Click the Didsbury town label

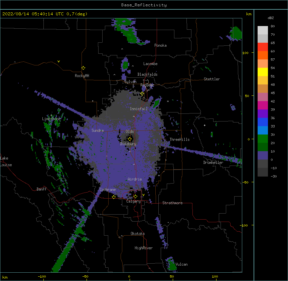click(128, 144)
